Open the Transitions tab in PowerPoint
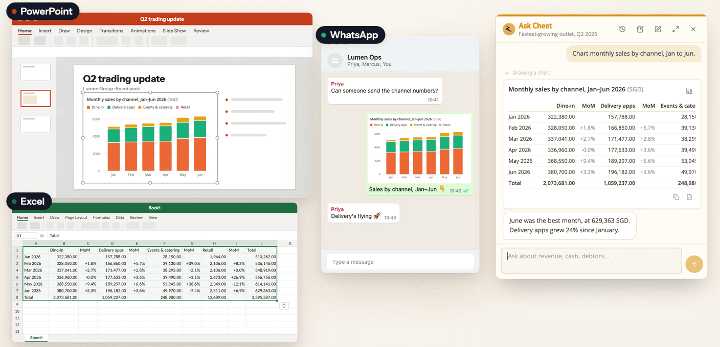The height and width of the screenshot is (347, 720). [111, 31]
